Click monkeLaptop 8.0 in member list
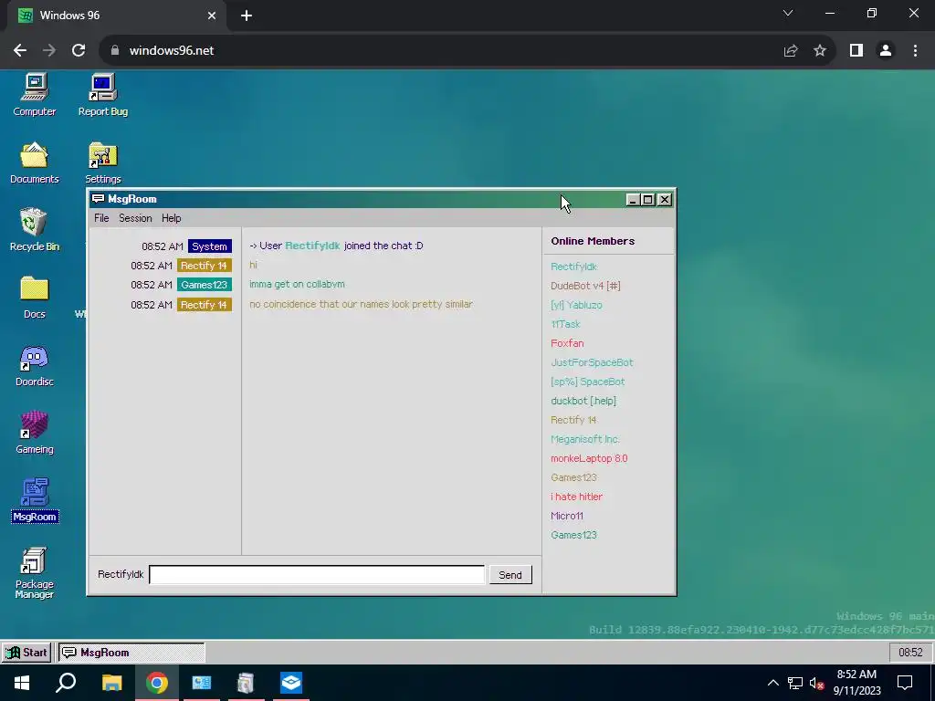 coord(589,458)
